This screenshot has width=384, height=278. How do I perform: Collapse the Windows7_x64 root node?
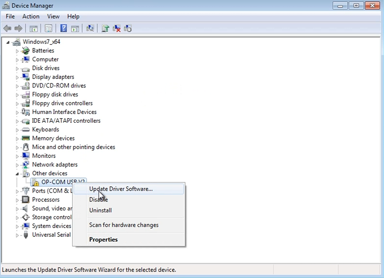tap(8, 42)
